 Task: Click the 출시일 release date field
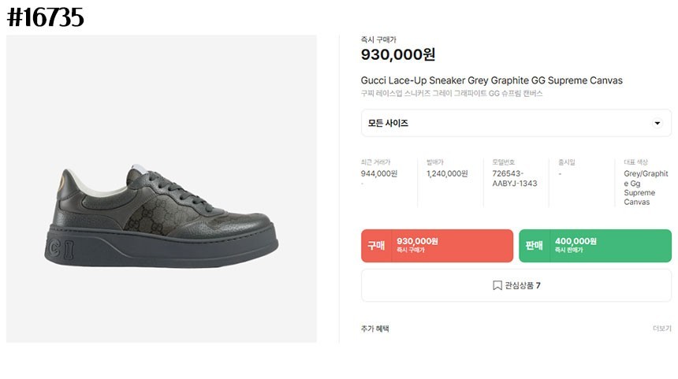click(566, 162)
